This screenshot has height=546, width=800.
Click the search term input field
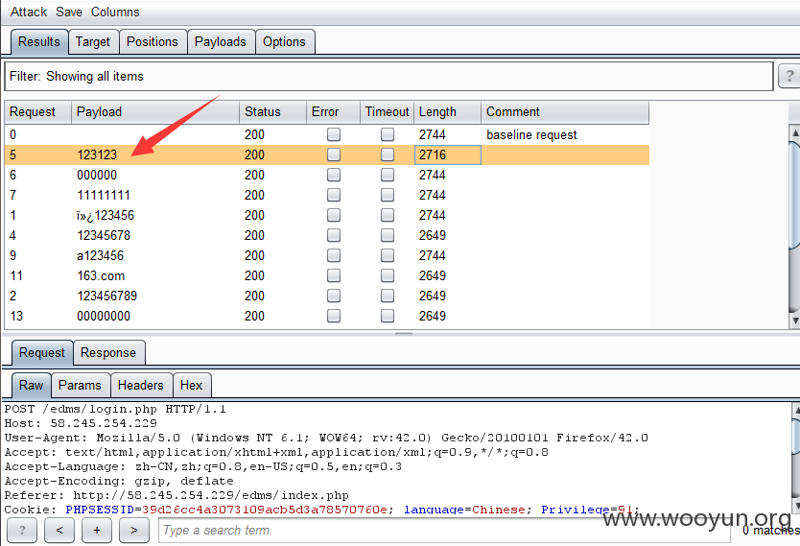click(444, 531)
